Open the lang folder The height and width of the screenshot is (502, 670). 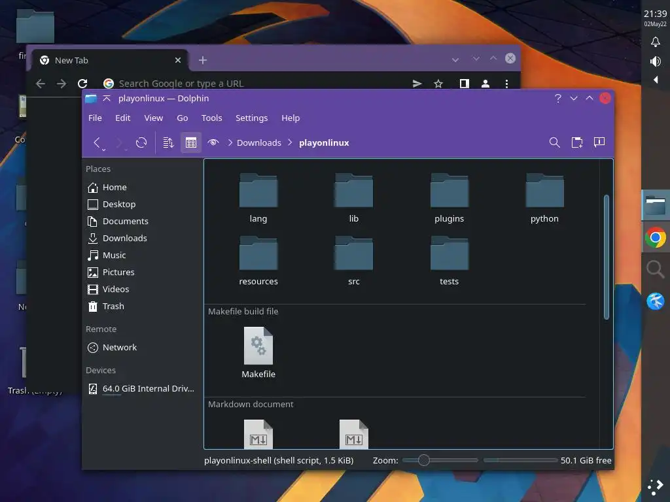pyautogui.click(x=258, y=198)
